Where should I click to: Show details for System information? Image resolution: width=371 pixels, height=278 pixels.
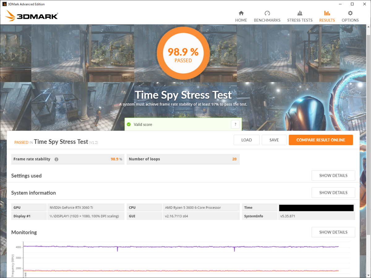point(333,192)
